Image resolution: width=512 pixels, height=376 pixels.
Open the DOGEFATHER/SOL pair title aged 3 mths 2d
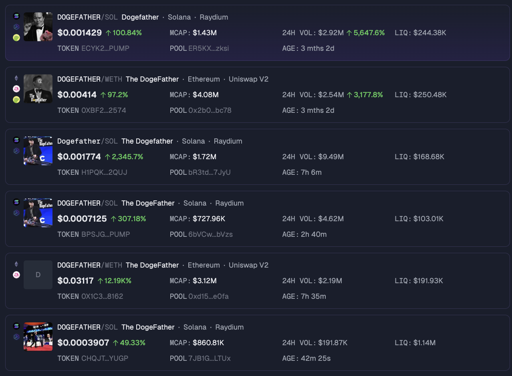click(87, 17)
